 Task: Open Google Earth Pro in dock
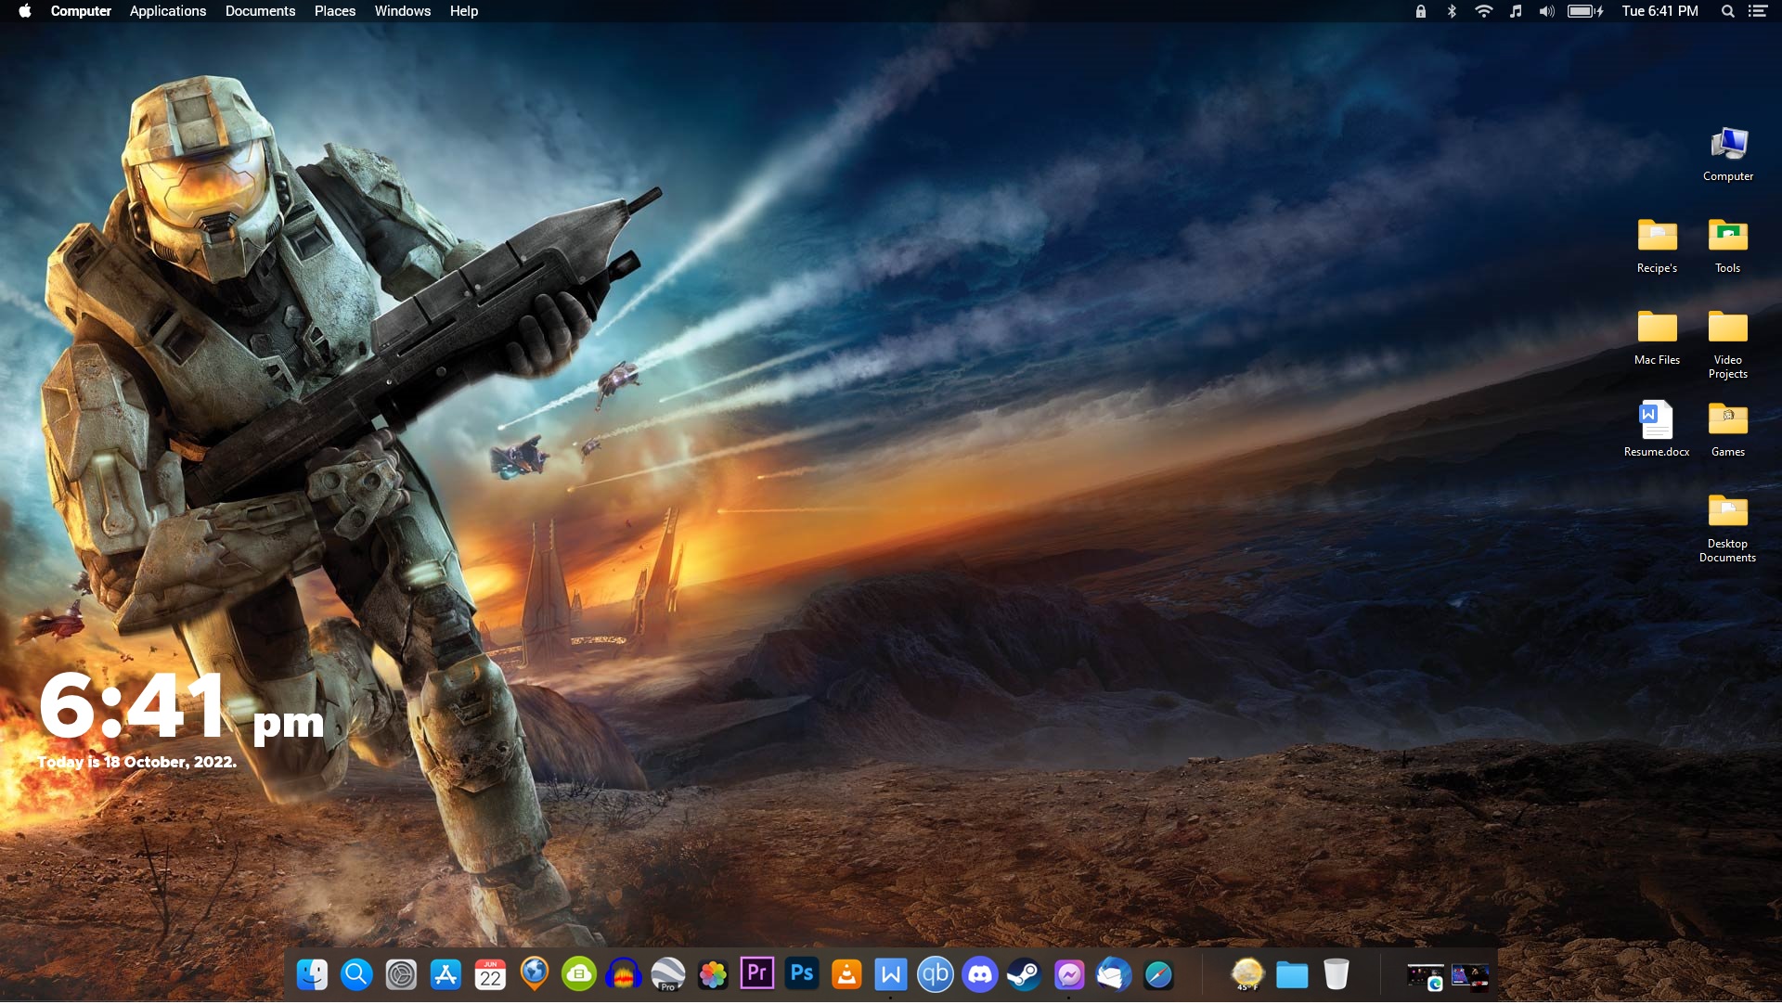click(667, 974)
